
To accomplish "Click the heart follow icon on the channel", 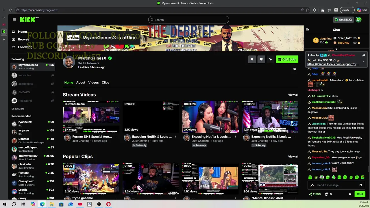I will click(x=261, y=60).
